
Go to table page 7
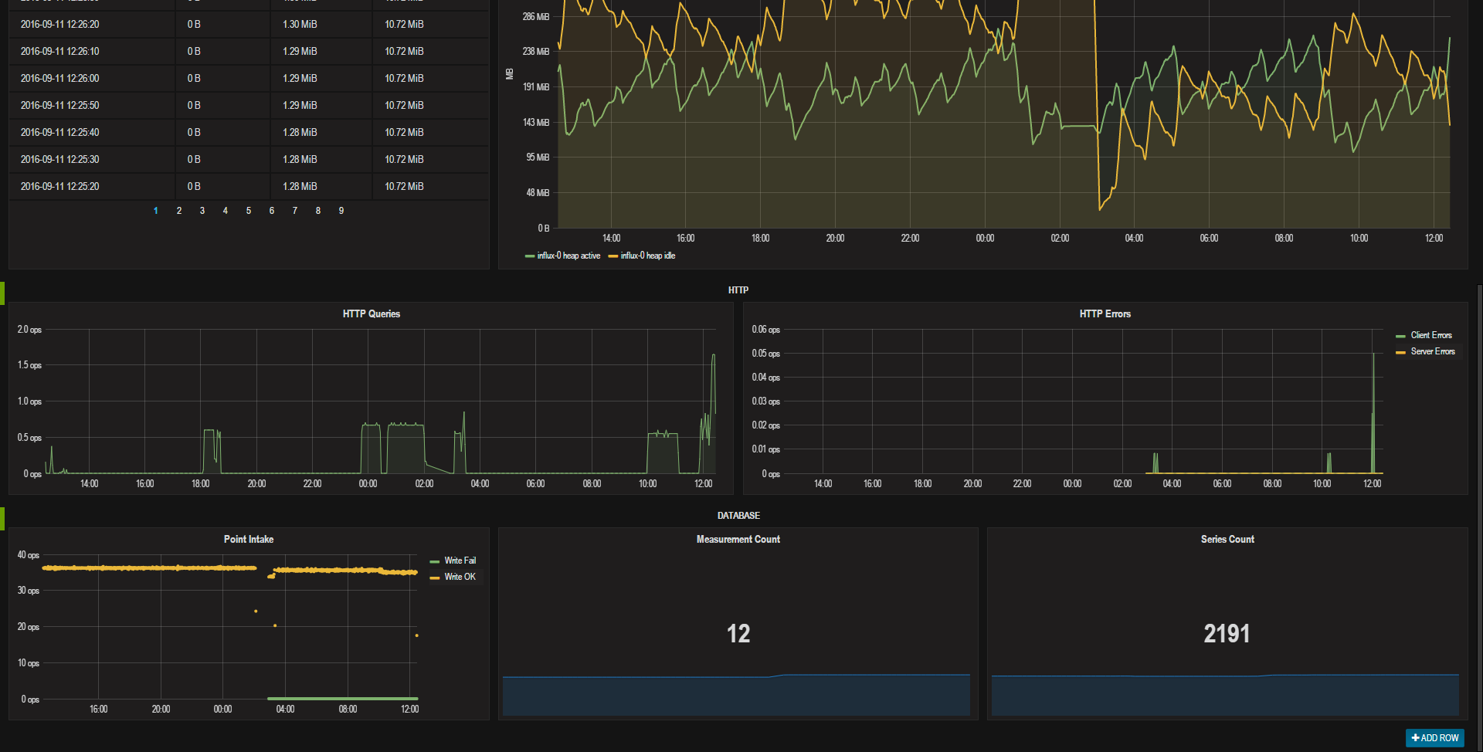click(x=295, y=211)
